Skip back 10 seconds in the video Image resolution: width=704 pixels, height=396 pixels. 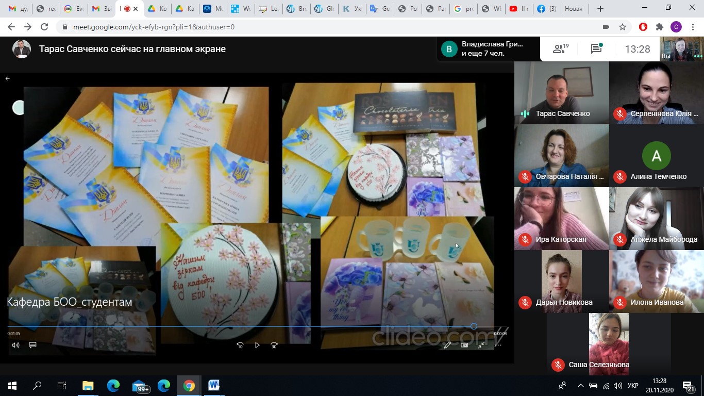[240, 345]
